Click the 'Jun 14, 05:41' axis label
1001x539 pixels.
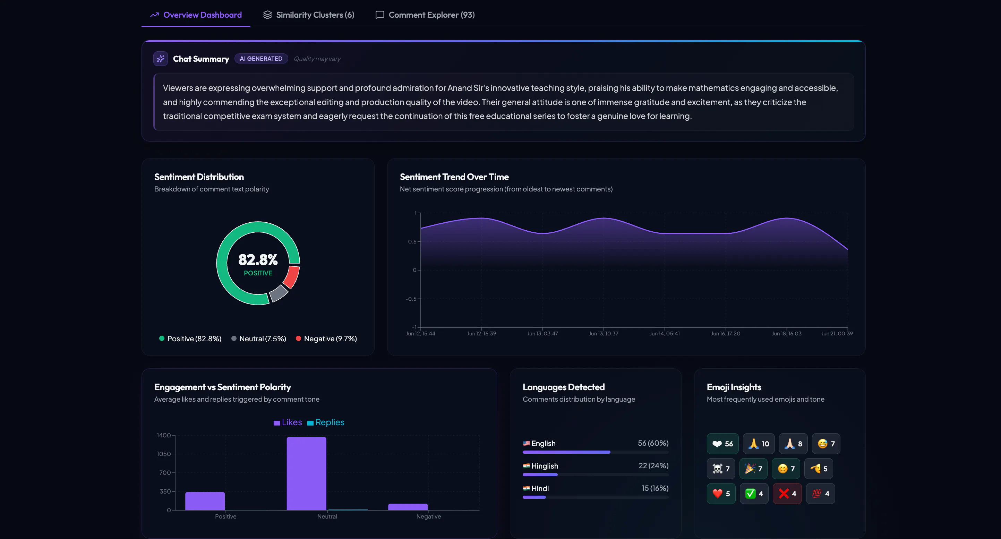(x=665, y=334)
